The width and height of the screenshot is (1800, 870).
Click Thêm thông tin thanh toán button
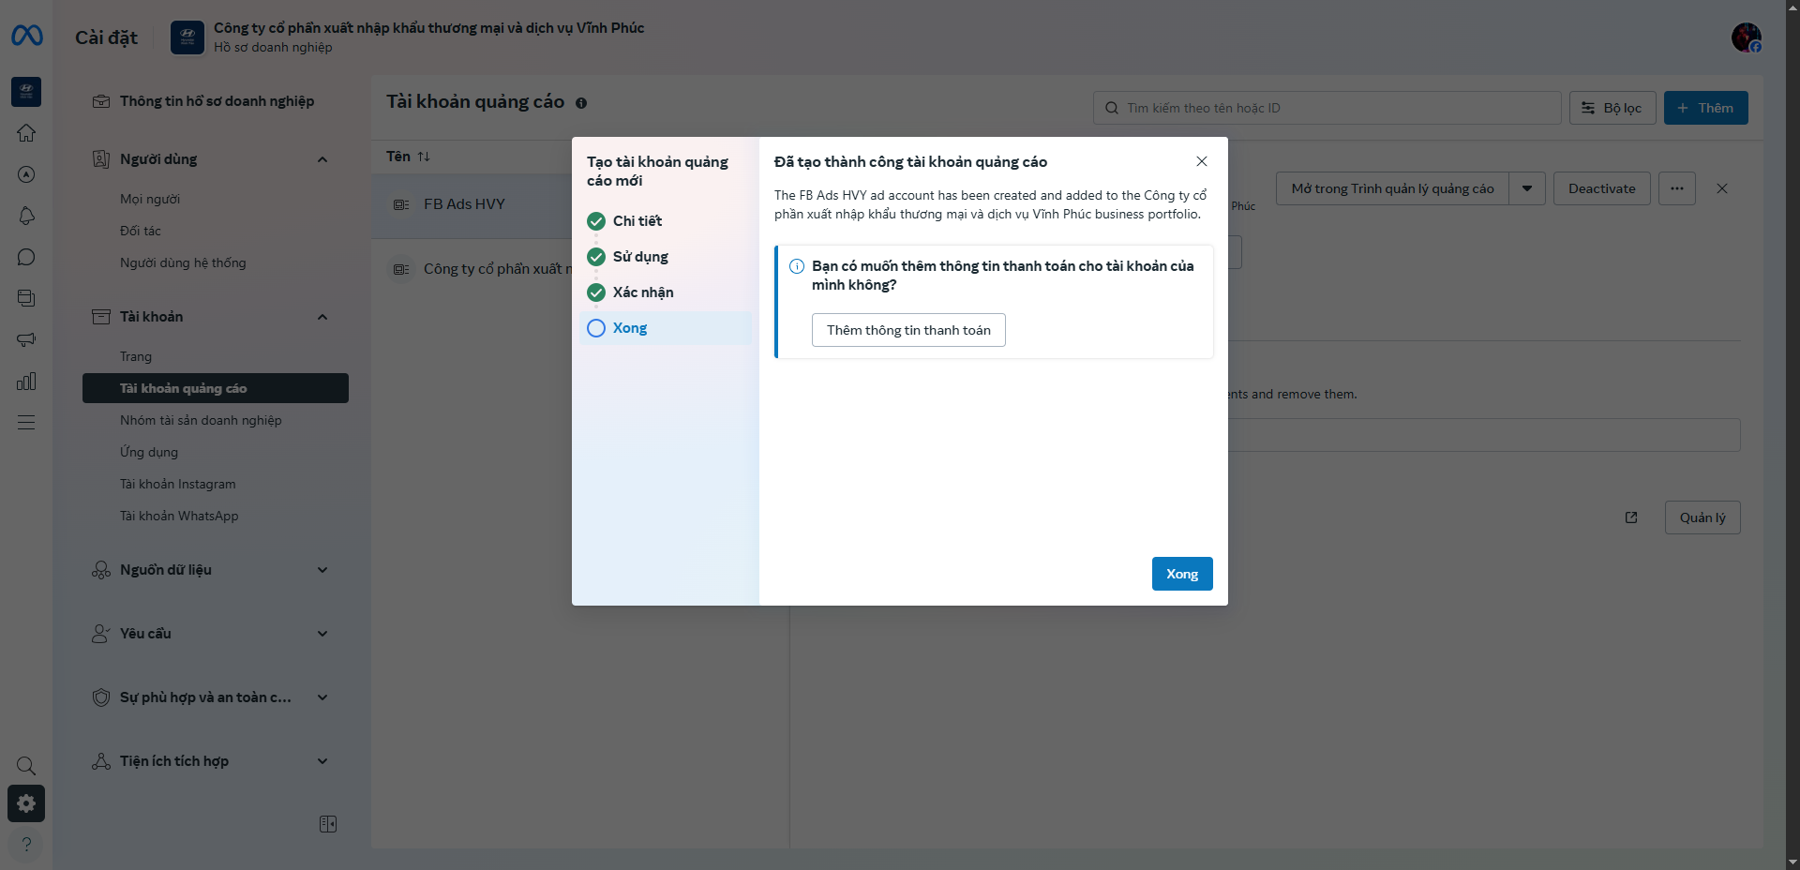[x=907, y=330]
